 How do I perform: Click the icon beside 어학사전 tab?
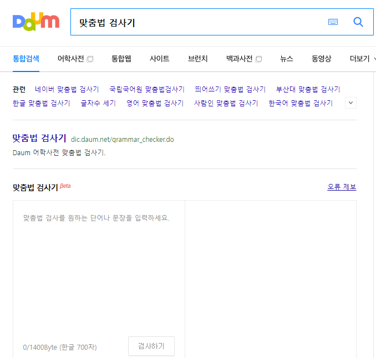(90, 59)
